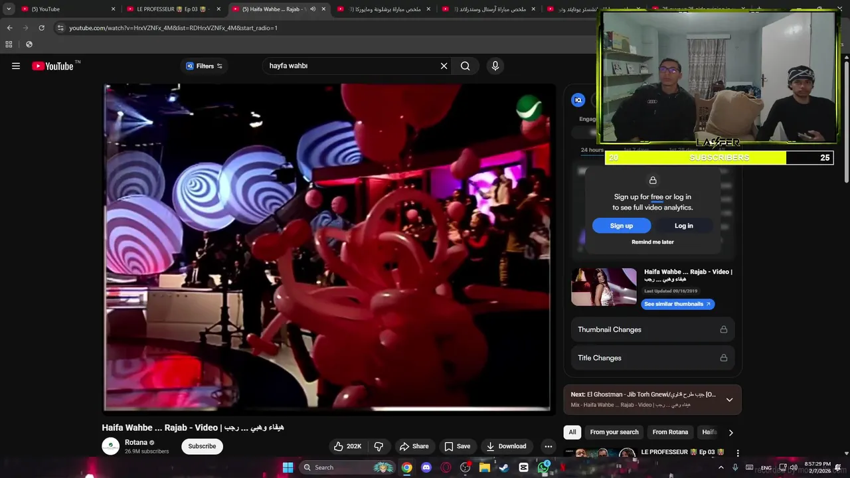Go to YouTube home via logo

(52, 66)
